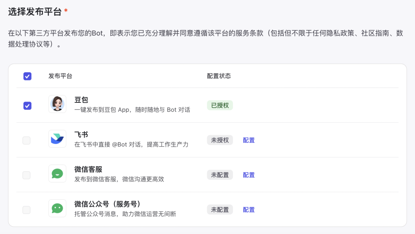Select the 微信客服 platform name
Screen dimensions: 415x234
click(x=88, y=169)
